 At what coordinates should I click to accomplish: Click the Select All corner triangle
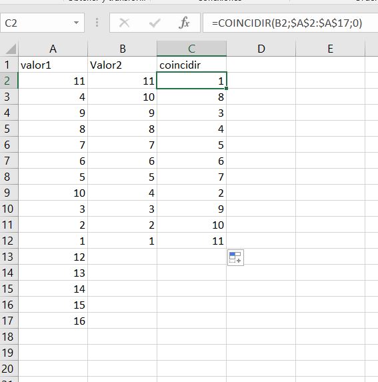[10, 49]
